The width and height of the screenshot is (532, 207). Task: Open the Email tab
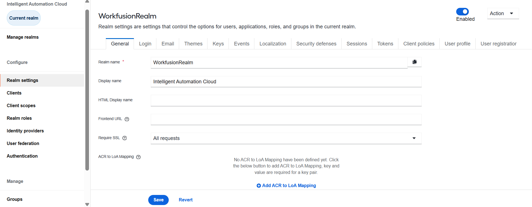click(x=168, y=44)
